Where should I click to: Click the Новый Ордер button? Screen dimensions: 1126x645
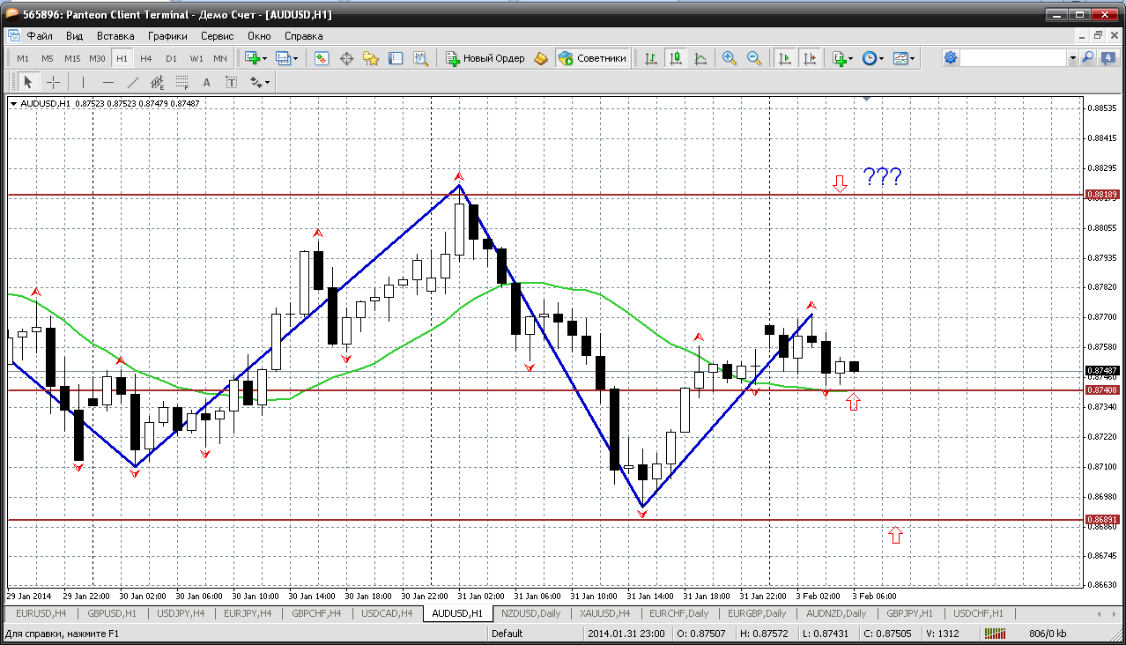485,58
